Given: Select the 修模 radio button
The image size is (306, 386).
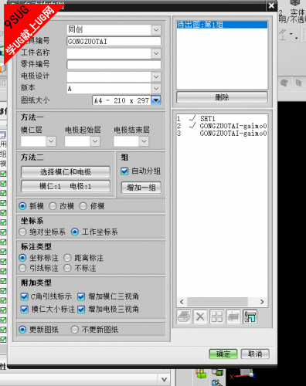Looking at the screenshot, I should point(83,206).
